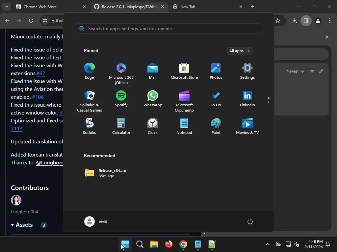The width and height of the screenshot is (337, 252).
Task: Switch to Chrome on the taskbar
Action: click(183, 244)
